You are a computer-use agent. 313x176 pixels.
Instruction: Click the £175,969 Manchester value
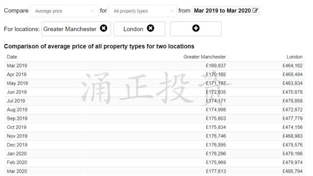pos(216,162)
